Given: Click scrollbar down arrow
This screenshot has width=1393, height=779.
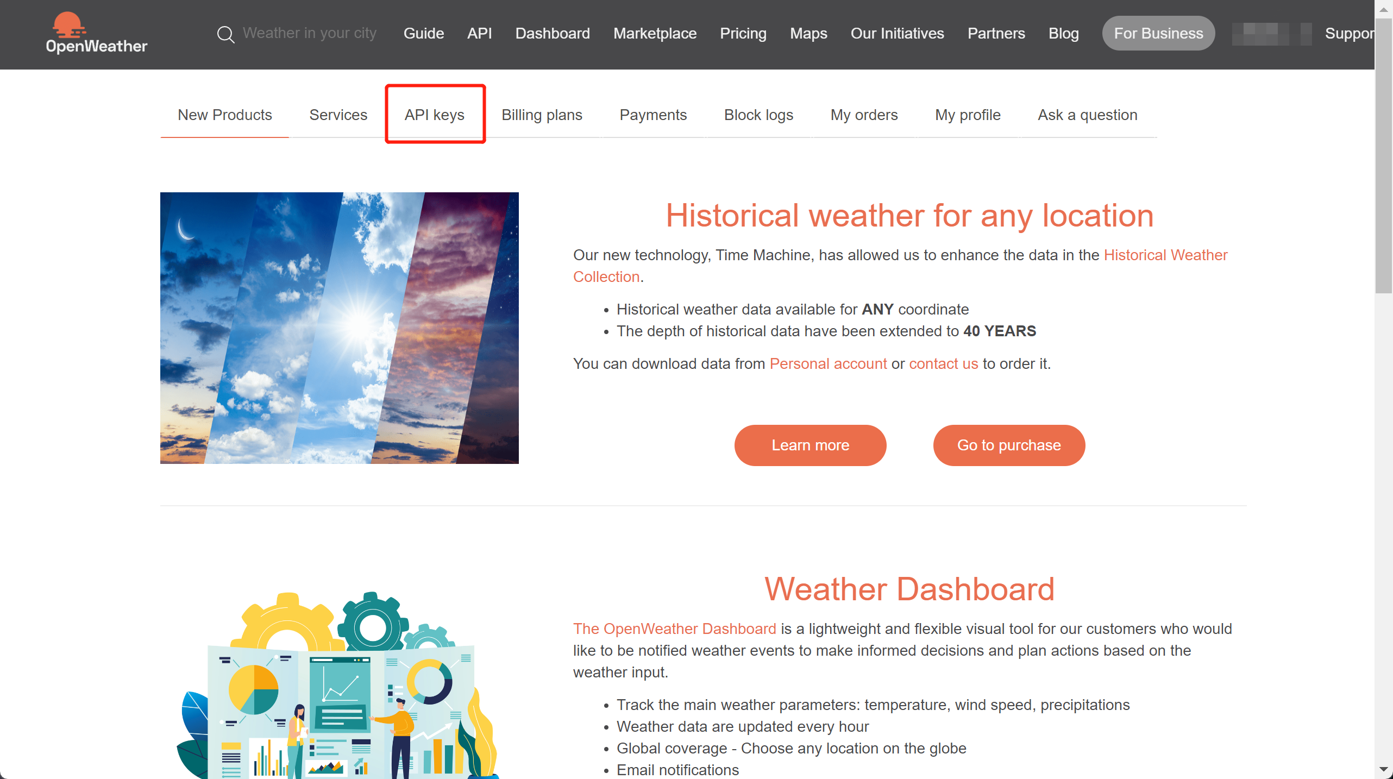Looking at the screenshot, I should (x=1384, y=770).
